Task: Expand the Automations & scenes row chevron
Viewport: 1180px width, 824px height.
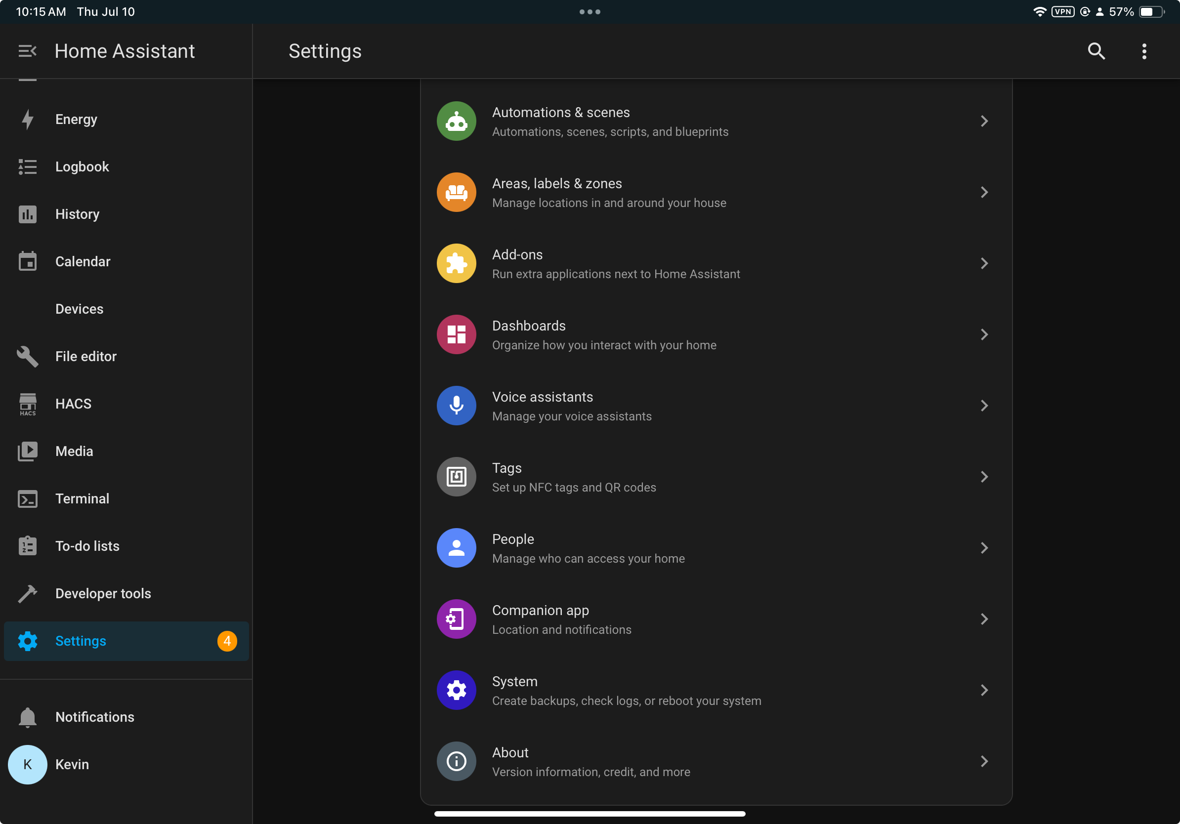Action: 984,121
